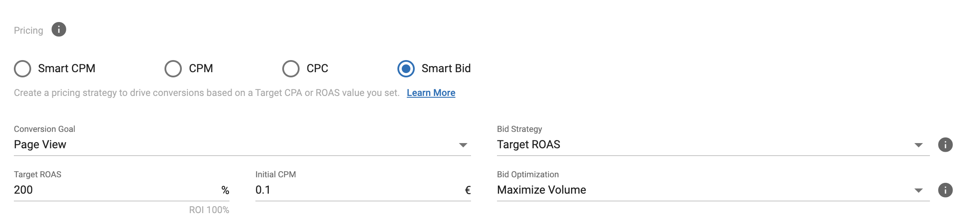The height and width of the screenshot is (217, 968).
Task: Click the Target ROAS value in Bid Strategy
Action: coord(529,145)
